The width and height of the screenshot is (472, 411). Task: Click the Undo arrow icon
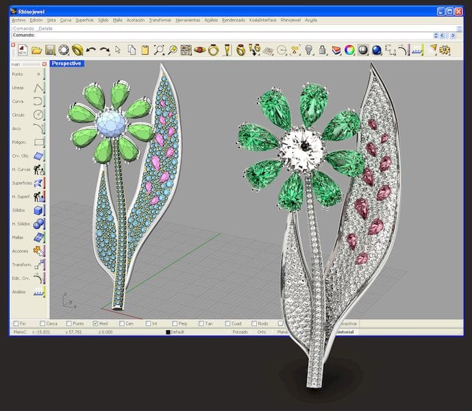[x=91, y=50]
